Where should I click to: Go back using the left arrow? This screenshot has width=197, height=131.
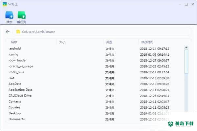(8, 32)
